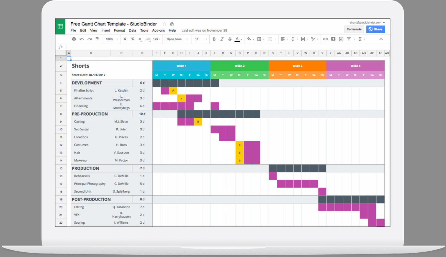Activate the paint format tool
Screen dimensions: 446x257
(98, 39)
